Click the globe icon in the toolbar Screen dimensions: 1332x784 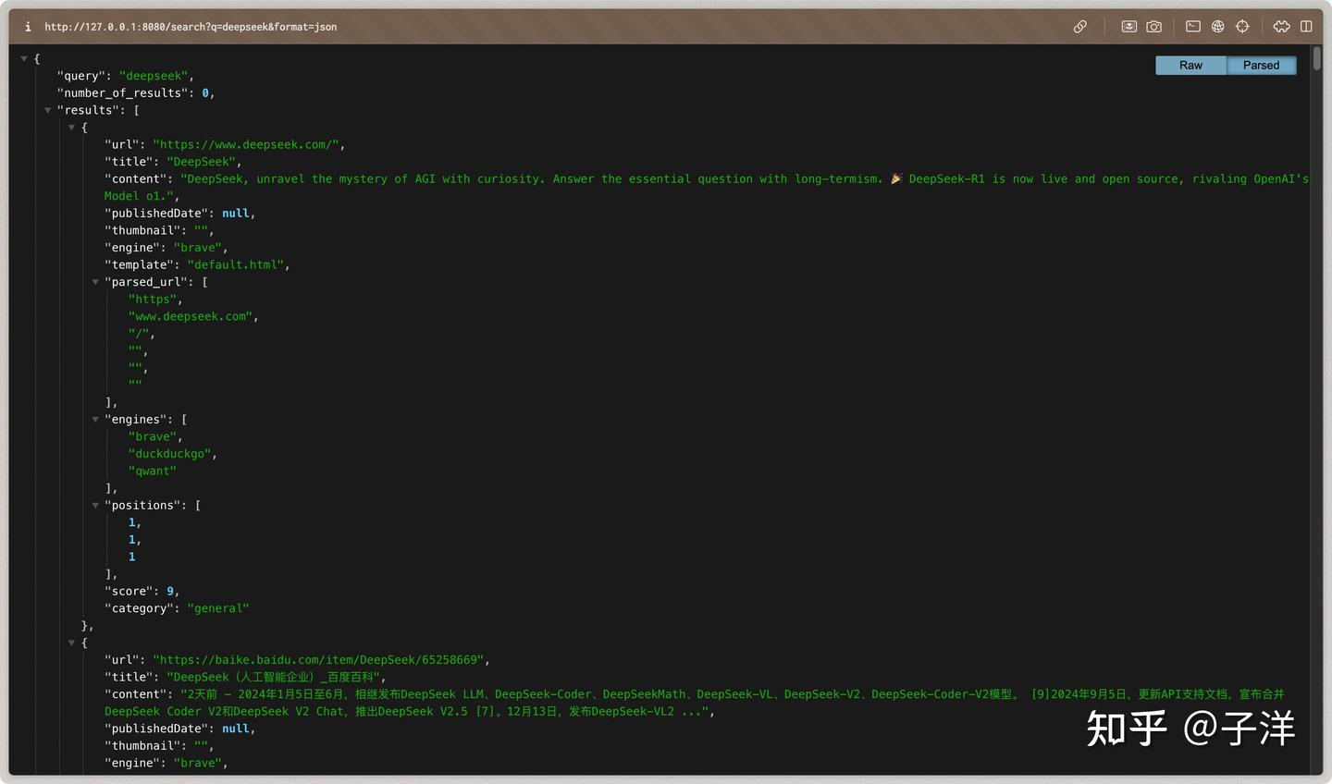pos(1218,27)
